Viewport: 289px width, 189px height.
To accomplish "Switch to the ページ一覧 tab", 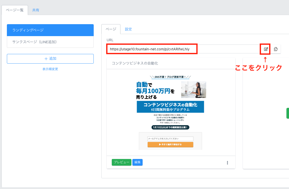I will coord(15,10).
